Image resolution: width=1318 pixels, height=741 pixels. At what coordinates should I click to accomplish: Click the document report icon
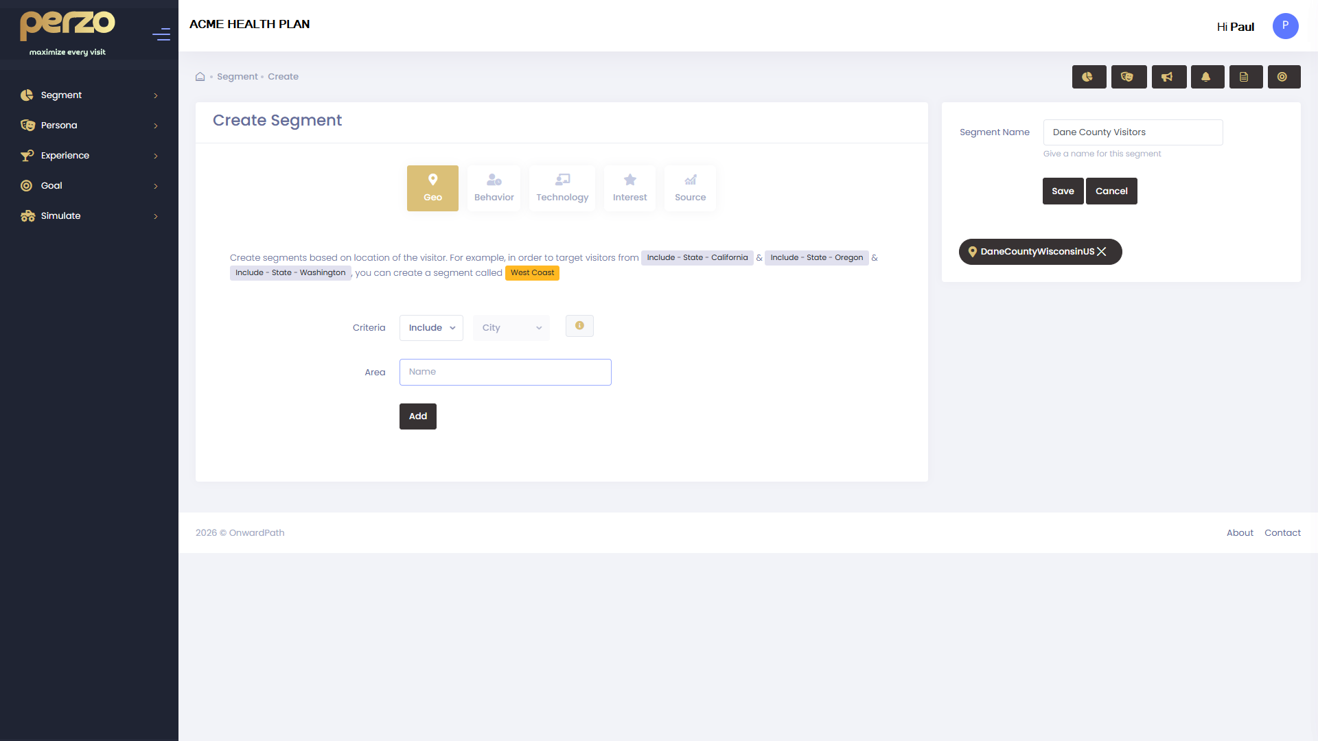1246,77
